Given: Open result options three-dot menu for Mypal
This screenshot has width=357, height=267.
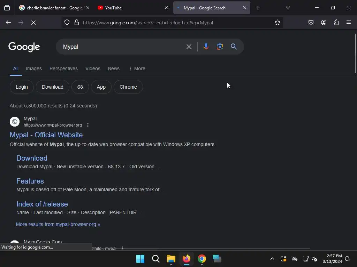Looking at the screenshot, I should click(88, 125).
